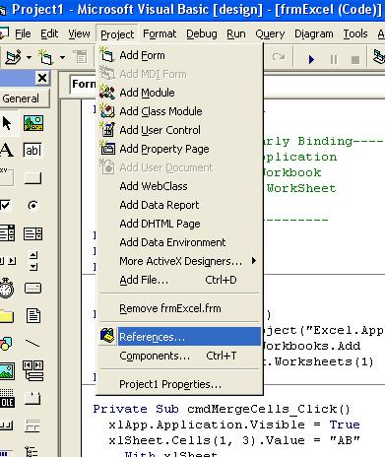
Task: Open the Edit menu
Action: 49,33
